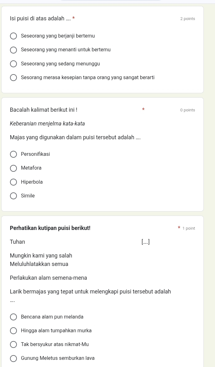Select "Seseorang yang berjanji bertemu" option
This screenshot has height=367, width=215.
pos(13,36)
